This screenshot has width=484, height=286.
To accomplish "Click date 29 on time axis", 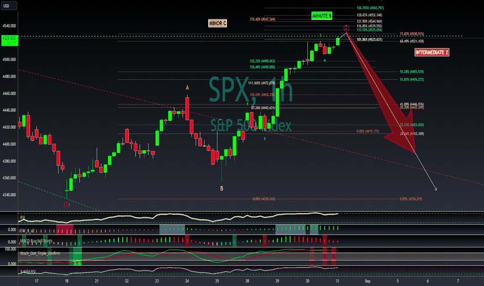I will point(277,281).
